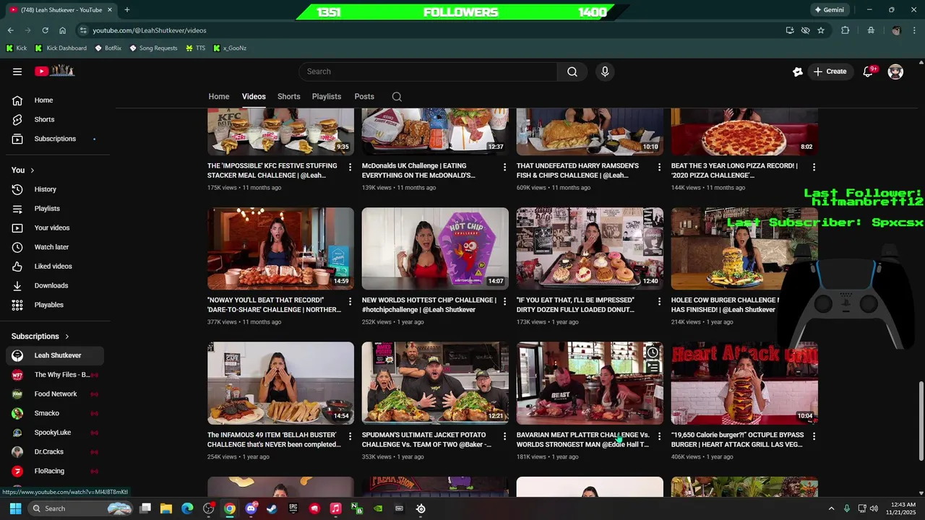Screen dimensions: 925x520
Task: Add Bavarian Meat Platter to Watch later
Action: (x=653, y=352)
